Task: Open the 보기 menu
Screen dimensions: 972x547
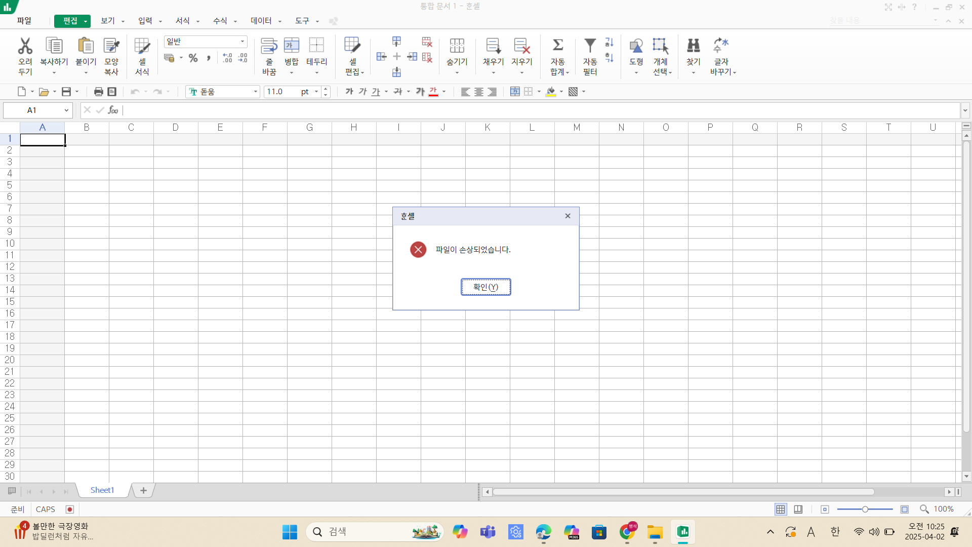Action: pyautogui.click(x=107, y=21)
